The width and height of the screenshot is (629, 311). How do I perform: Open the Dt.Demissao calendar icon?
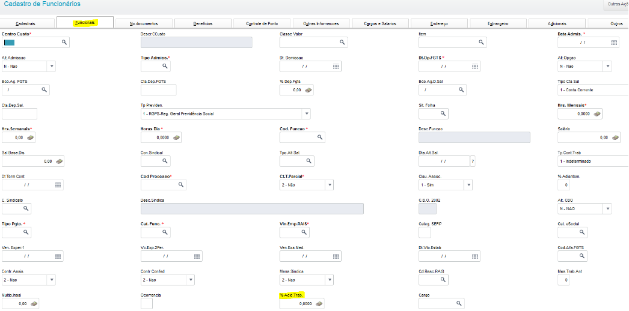(336, 67)
